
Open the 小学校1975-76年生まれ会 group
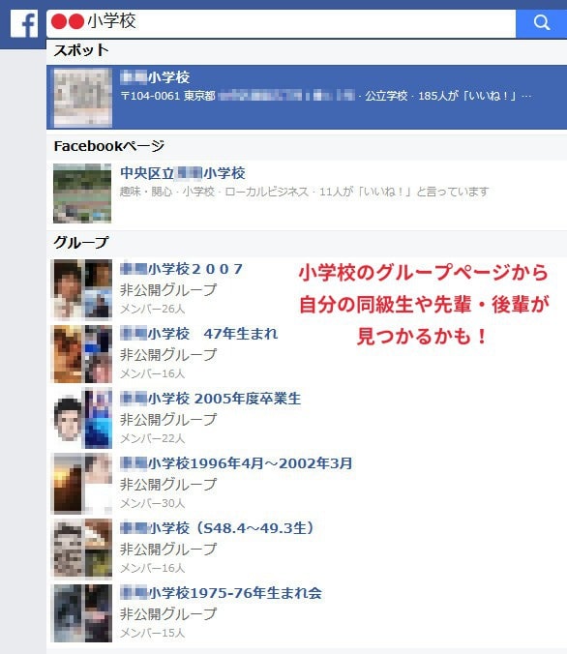tap(221, 593)
